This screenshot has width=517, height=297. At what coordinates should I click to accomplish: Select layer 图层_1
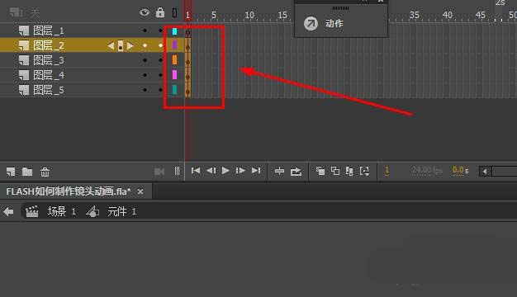tap(49, 31)
